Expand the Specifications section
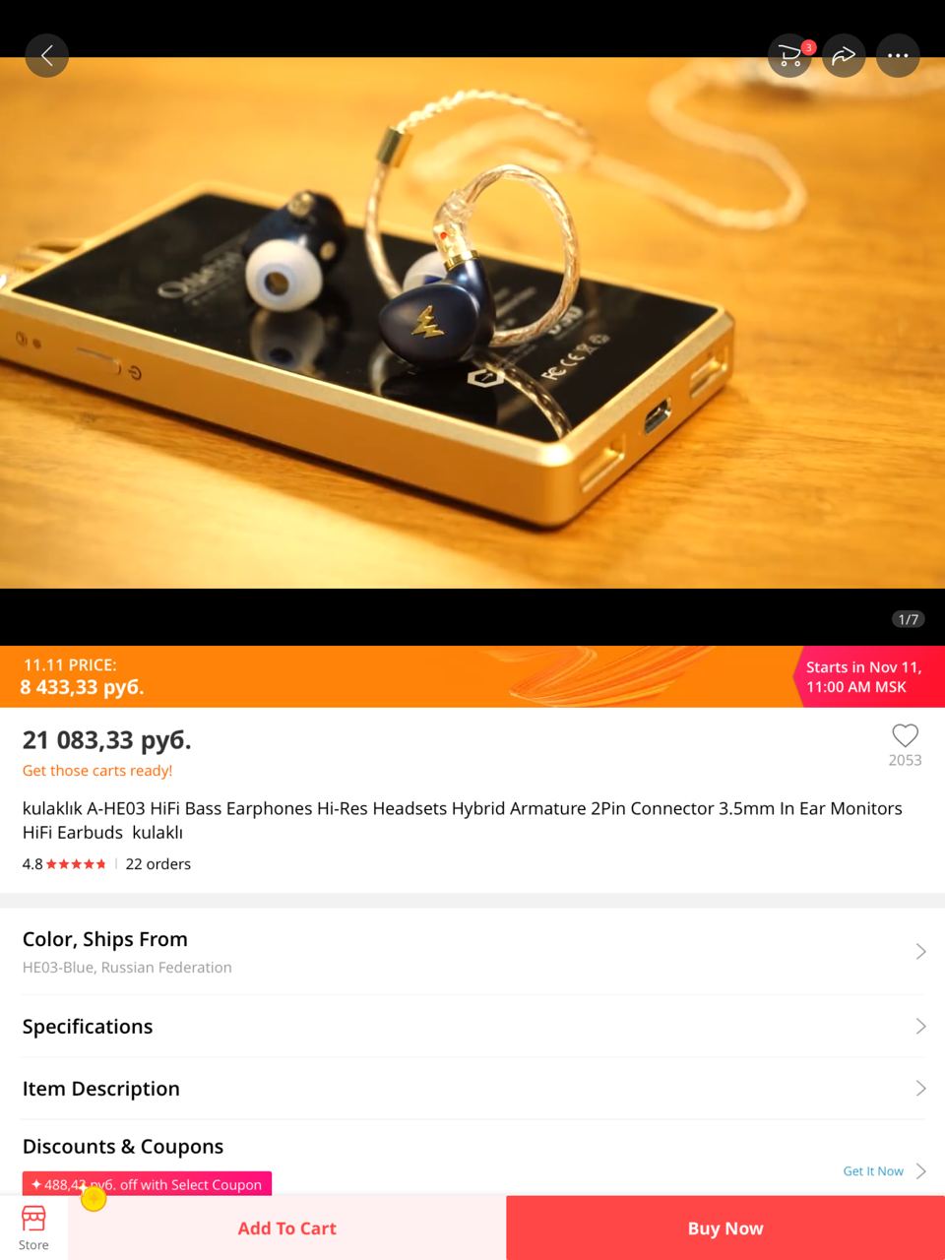Image resolution: width=945 pixels, height=1260 pixels. pyautogui.click(x=472, y=1026)
